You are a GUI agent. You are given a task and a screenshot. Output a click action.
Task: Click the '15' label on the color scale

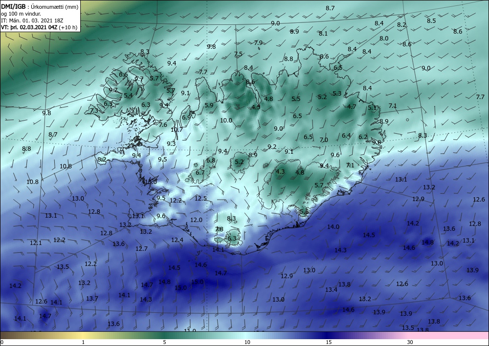[329, 343]
